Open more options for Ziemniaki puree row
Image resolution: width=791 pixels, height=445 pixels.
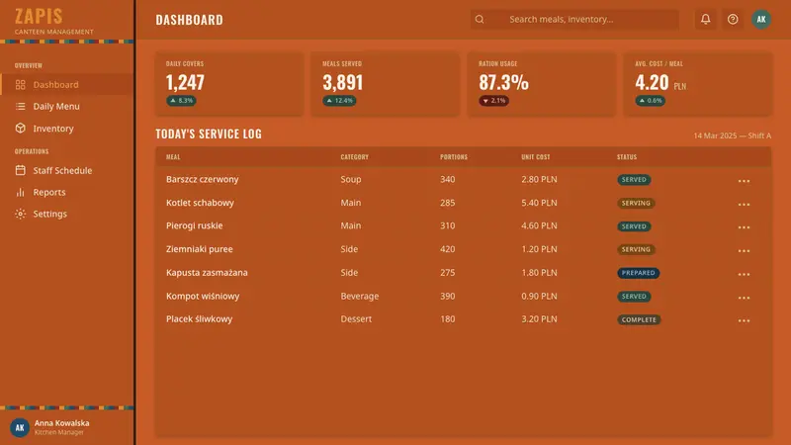(744, 251)
